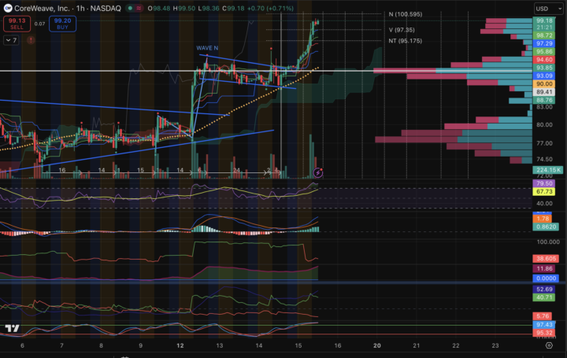Click the 77.00 price scale value
The height and width of the screenshot is (358, 567).
[x=544, y=143]
